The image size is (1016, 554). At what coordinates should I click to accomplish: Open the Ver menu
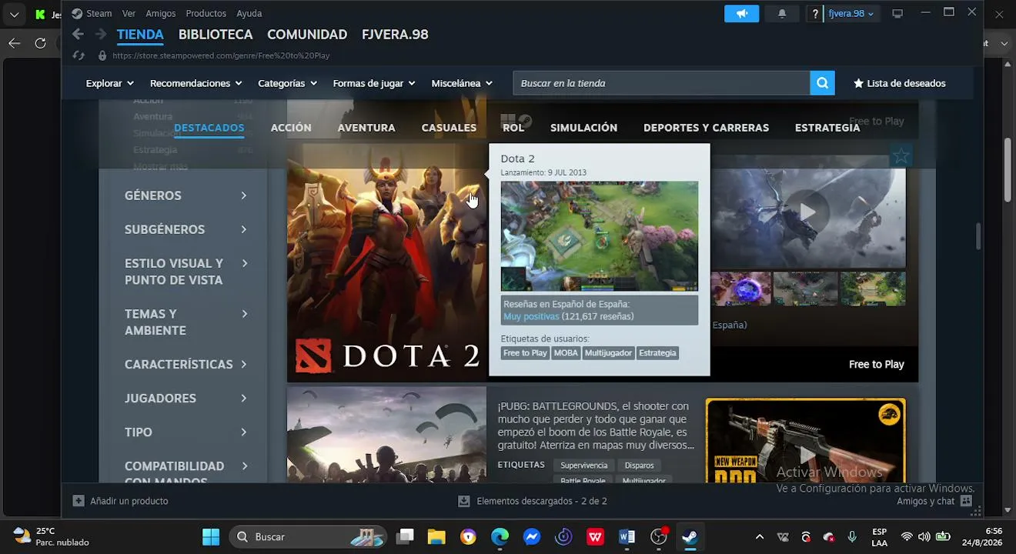click(x=129, y=14)
